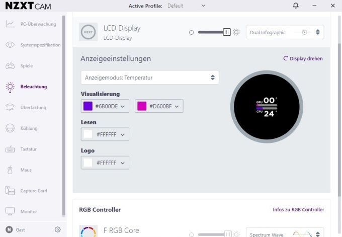This screenshot has width=342, height=237.
Task: Click LCD Display maximum brightness sun icon
Action: pos(236,32)
